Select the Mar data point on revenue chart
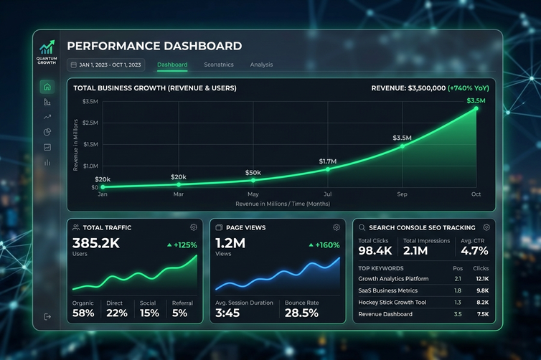 tap(179, 185)
